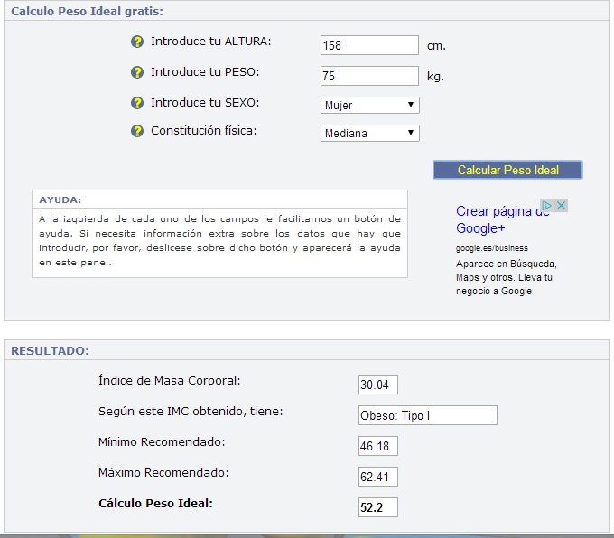Open the Crear página de Google+ link
614x538 pixels.
click(502, 219)
